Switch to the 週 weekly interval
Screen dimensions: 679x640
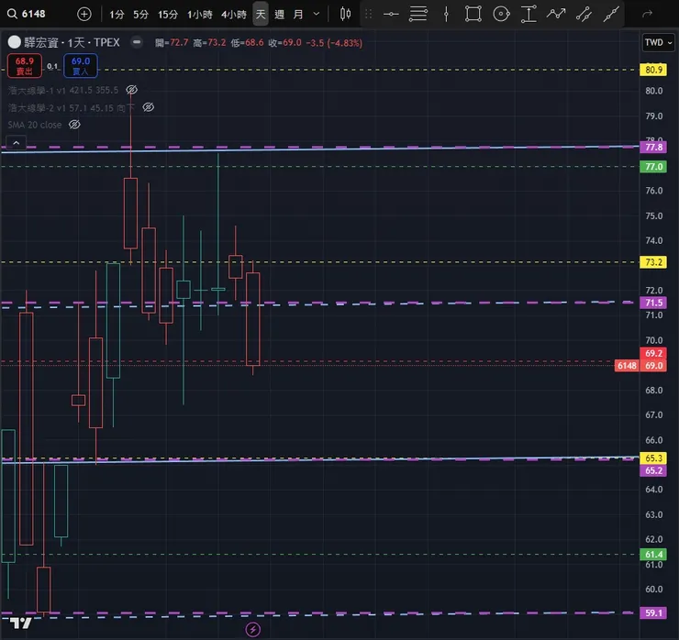[x=279, y=15]
